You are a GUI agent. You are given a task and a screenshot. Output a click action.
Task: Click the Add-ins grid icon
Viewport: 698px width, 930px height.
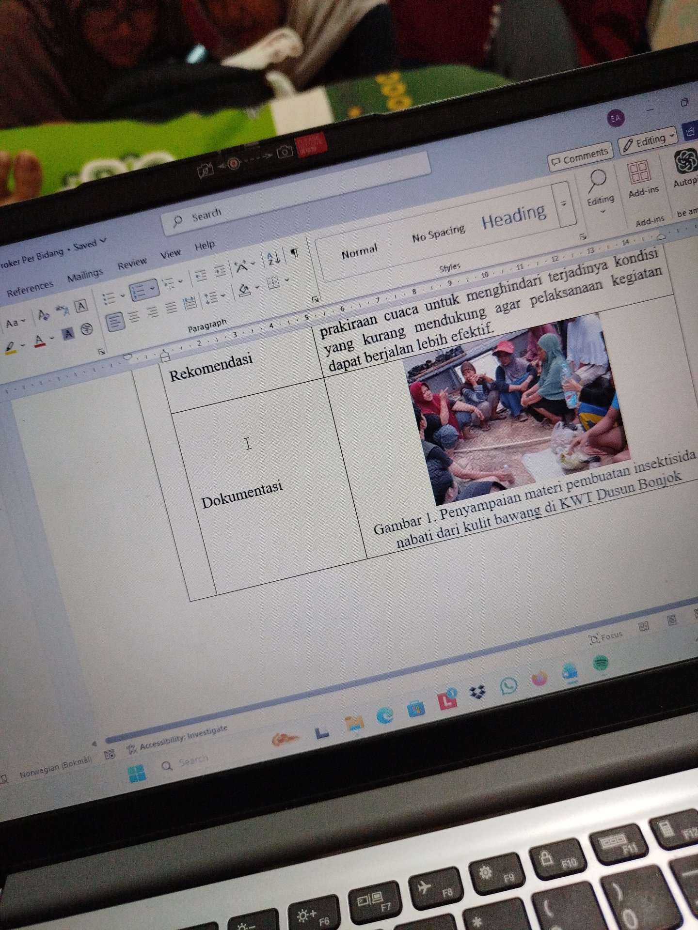tap(638, 173)
